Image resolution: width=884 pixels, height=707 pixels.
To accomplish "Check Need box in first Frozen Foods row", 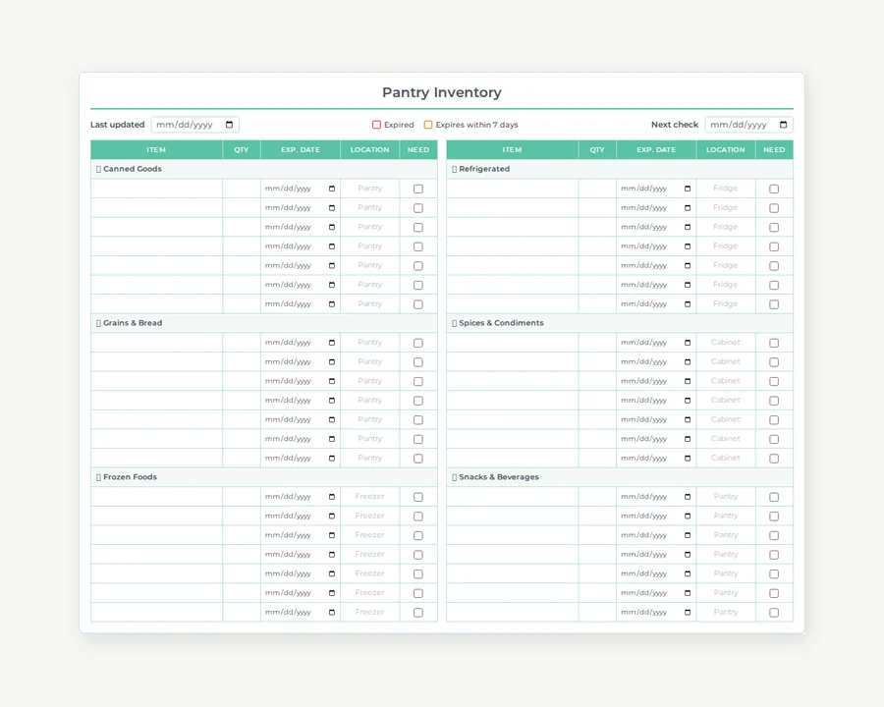I will (x=418, y=497).
